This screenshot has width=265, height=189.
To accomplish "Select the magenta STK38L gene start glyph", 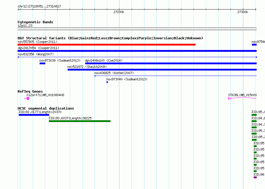I will click(230, 99).
